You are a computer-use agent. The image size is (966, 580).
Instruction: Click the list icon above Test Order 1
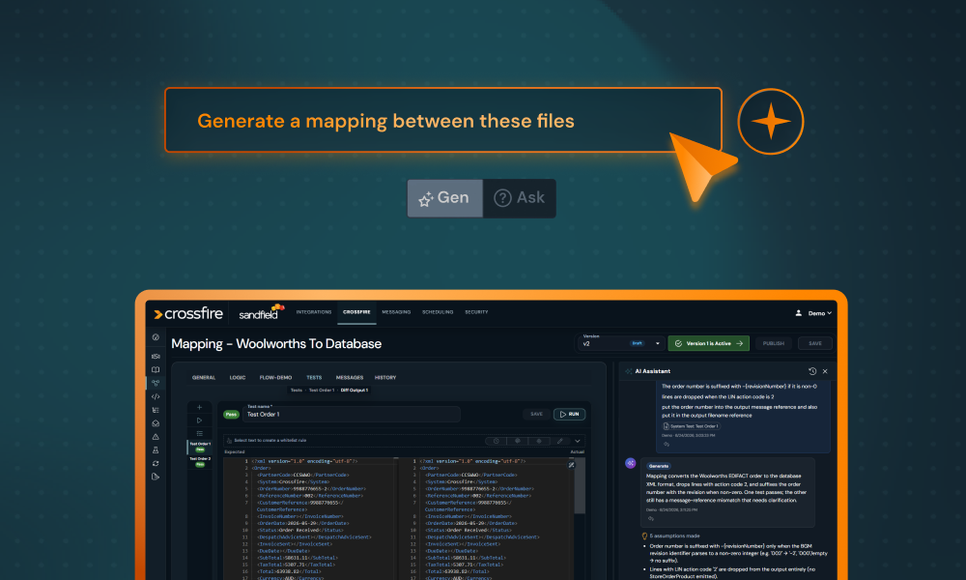point(200,433)
